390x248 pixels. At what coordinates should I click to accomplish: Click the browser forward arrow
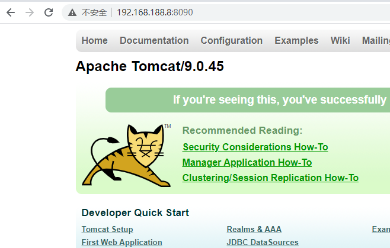30,12
